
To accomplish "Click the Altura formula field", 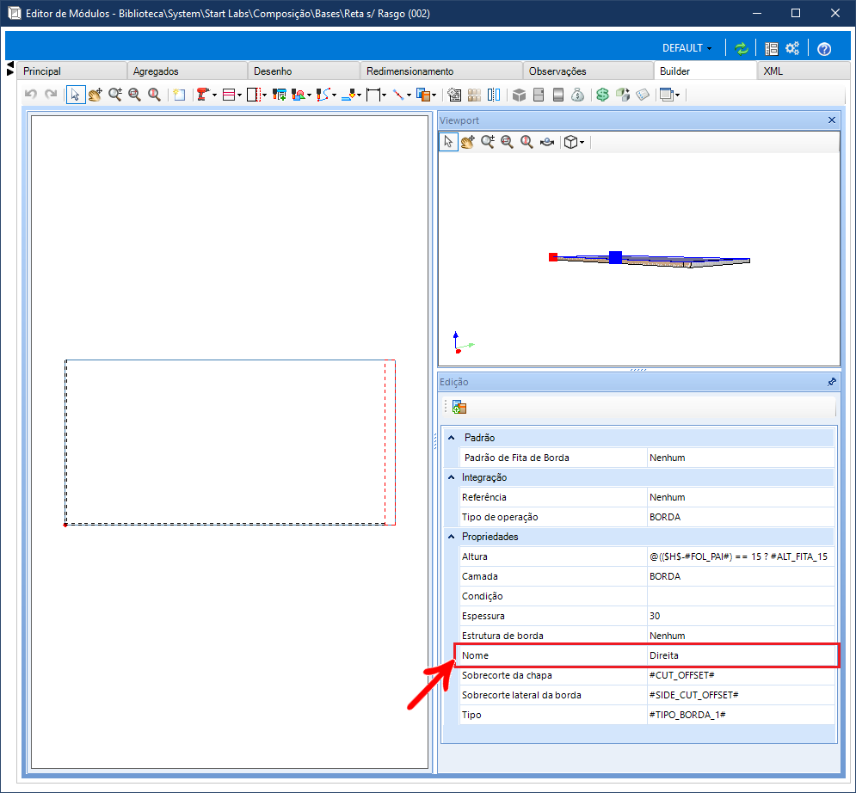I will click(741, 556).
